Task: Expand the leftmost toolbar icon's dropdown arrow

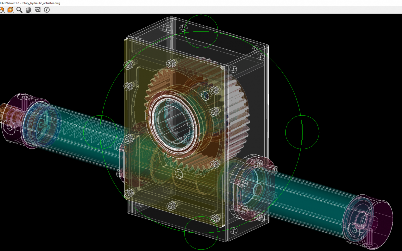Action: [5, 11]
